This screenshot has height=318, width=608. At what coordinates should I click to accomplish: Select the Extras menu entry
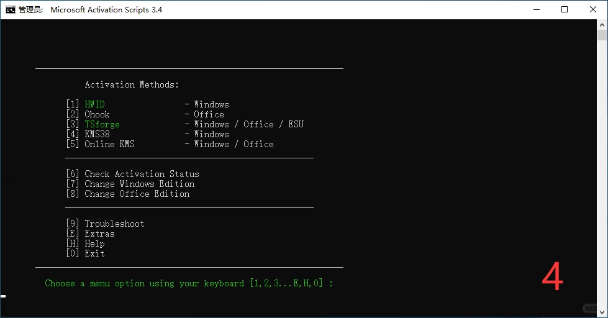(99, 234)
